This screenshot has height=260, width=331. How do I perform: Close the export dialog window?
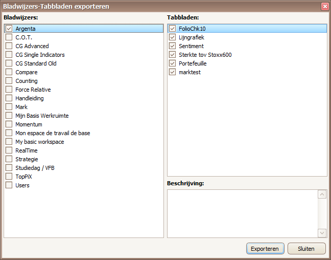(324, 6)
